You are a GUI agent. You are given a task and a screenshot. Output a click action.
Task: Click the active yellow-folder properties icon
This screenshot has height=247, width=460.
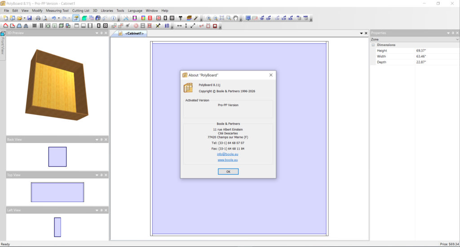pos(76,18)
